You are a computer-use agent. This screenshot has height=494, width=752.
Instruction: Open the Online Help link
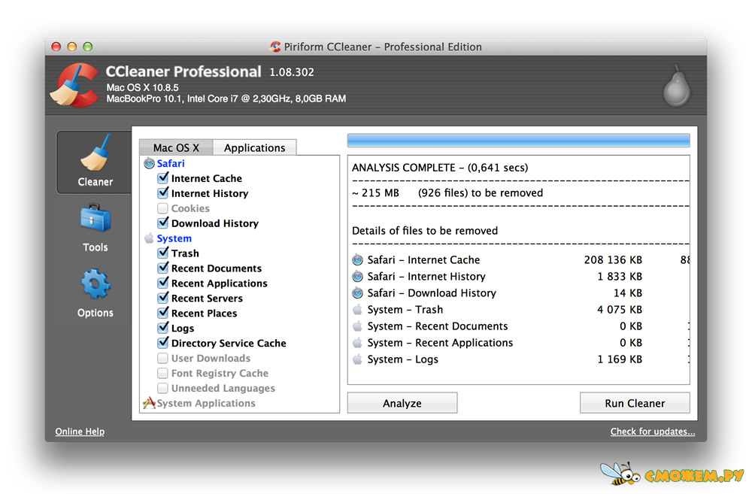pos(80,431)
